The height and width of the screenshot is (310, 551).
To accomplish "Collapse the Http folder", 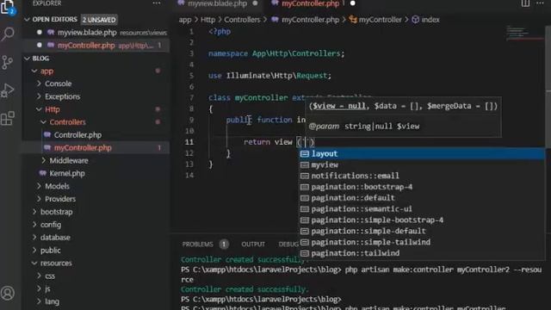I will point(39,109).
